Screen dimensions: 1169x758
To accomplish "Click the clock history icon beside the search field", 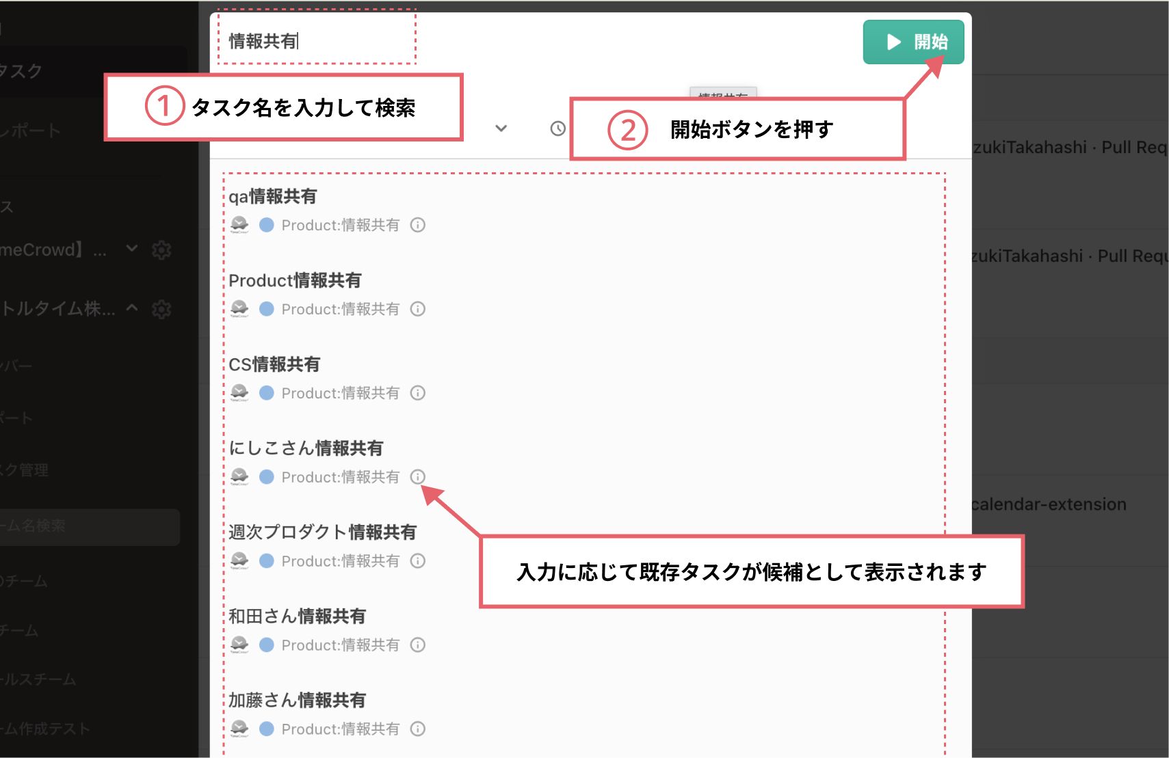I will [x=557, y=128].
